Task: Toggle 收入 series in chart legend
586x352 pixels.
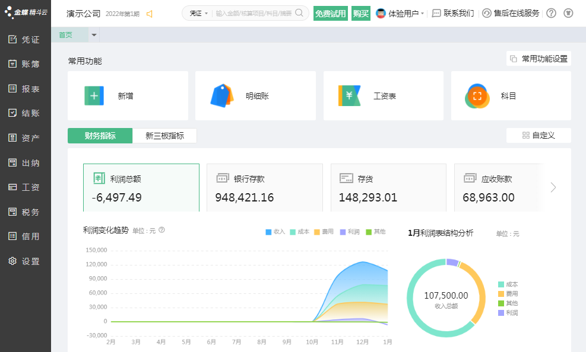Action: coord(275,232)
